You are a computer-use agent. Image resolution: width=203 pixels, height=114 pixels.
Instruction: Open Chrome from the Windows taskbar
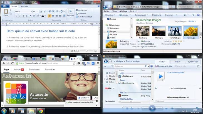click(x=41, y=111)
